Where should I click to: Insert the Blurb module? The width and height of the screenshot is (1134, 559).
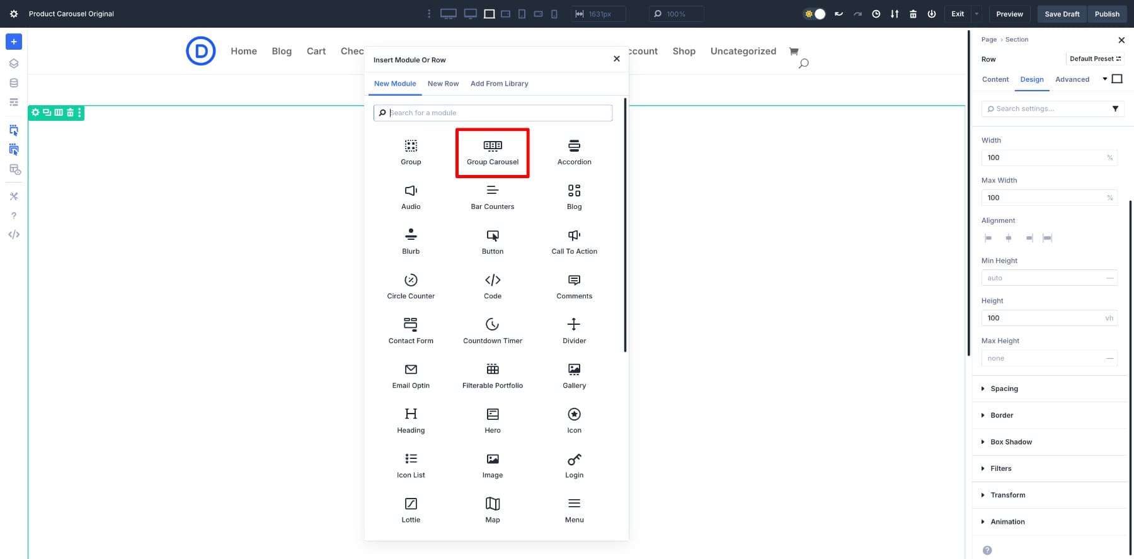(411, 242)
